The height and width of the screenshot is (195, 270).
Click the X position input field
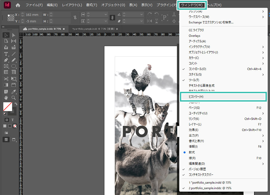tap(32, 15)
